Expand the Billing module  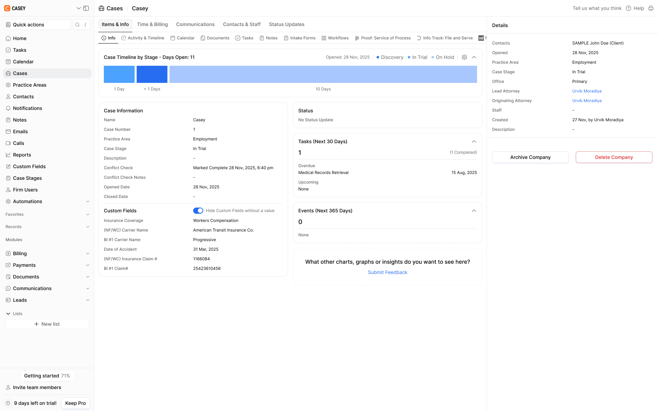click(87, 253)
